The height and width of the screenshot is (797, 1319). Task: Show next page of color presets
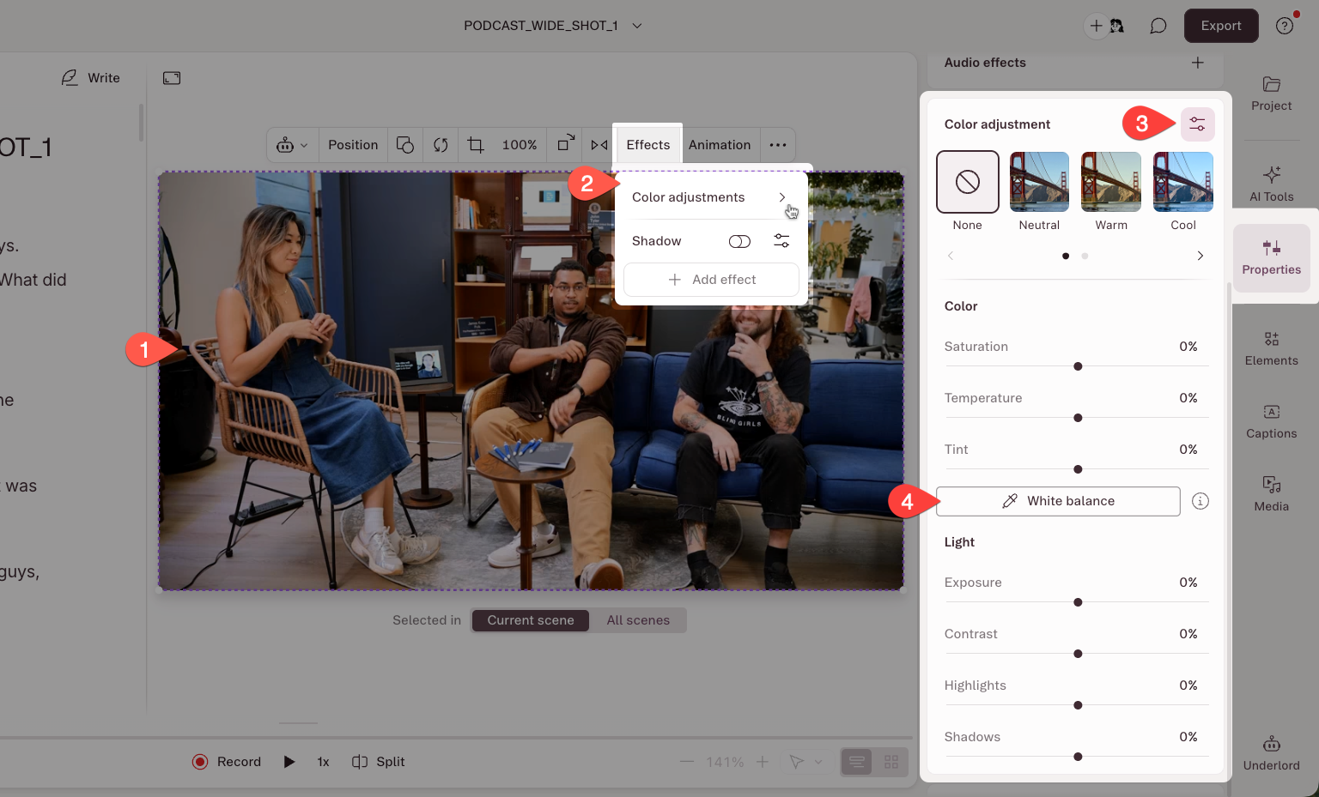(x=1200, y=256)
